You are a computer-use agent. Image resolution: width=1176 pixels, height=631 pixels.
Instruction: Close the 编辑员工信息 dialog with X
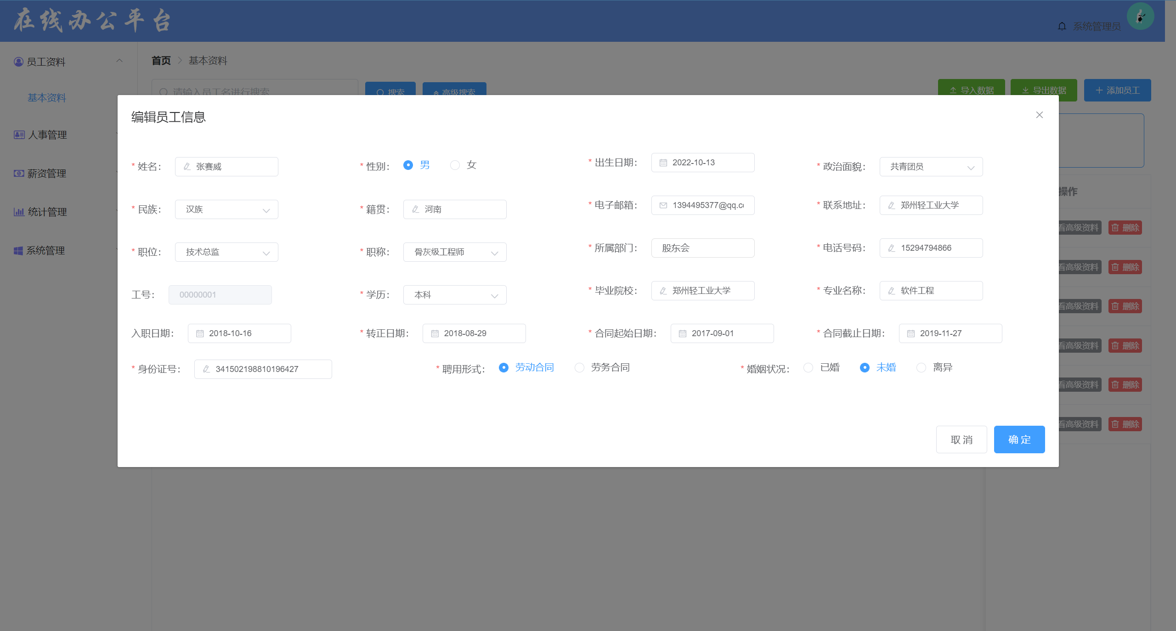[1039, 115]
